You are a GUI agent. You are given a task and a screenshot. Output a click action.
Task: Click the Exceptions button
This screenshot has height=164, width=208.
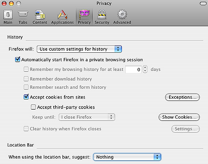(183, 97)
